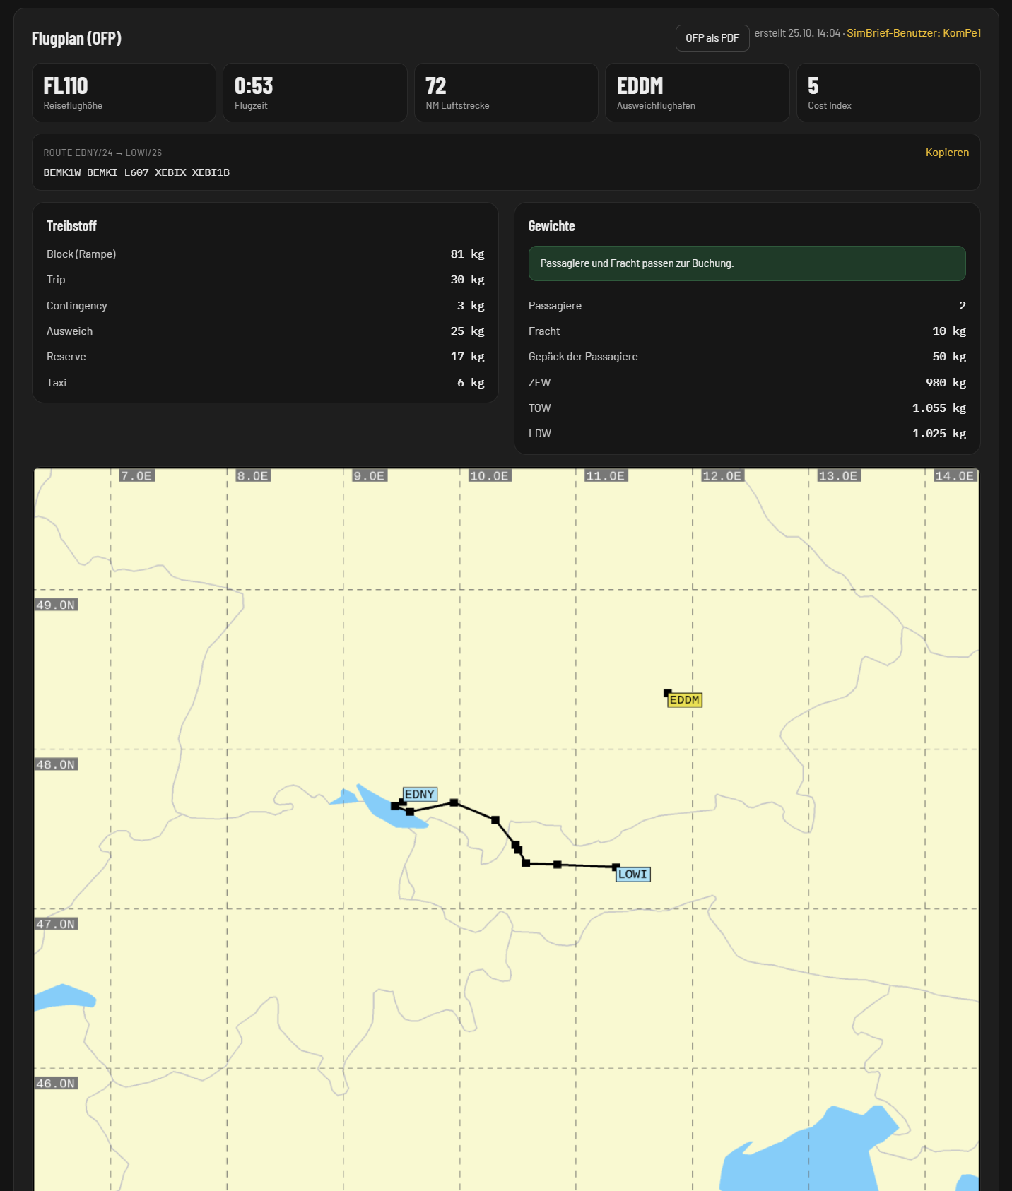
Task: Select the FL110 Reiseflughöhe card
Action: point(124,93)
